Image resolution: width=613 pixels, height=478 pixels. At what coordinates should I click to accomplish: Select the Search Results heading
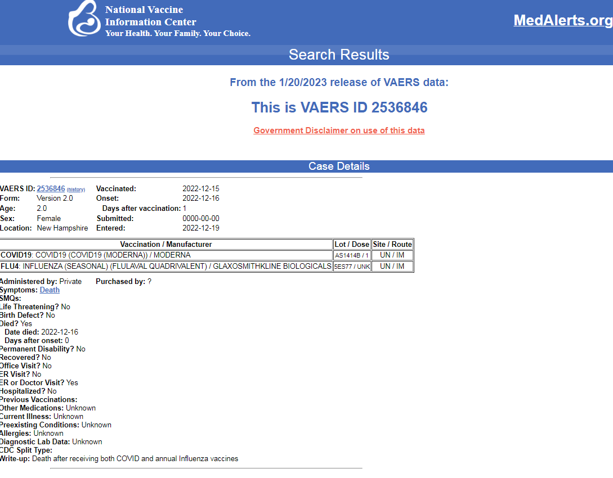click(x=339, y=55)
